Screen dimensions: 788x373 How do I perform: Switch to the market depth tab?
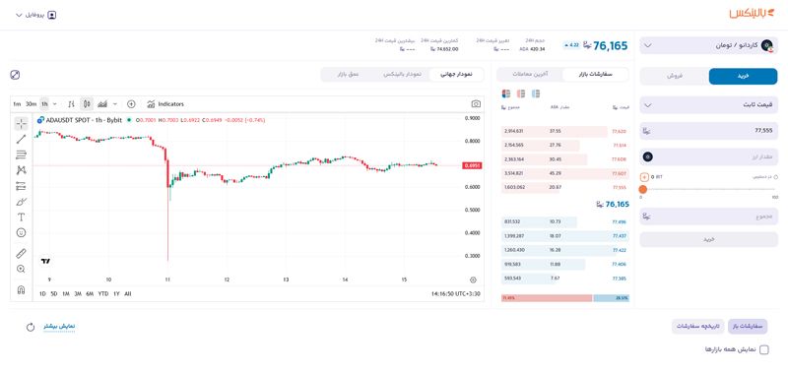click(348, 74)
